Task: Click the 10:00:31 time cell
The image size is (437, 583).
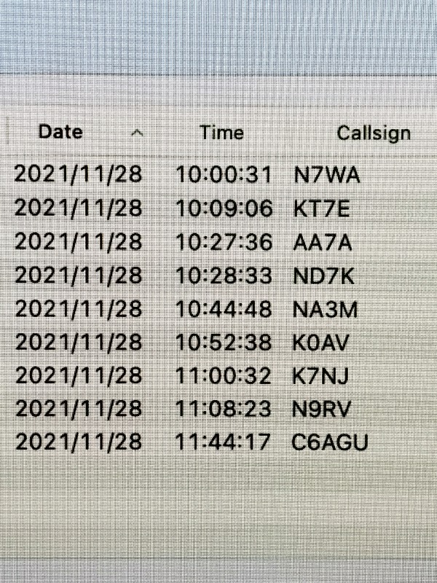Action: (x=224, y=174)
